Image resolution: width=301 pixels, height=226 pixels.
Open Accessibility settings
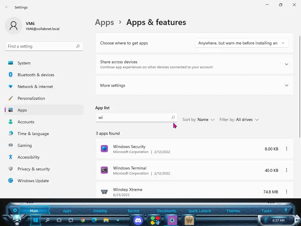click(x=44, y=157)
